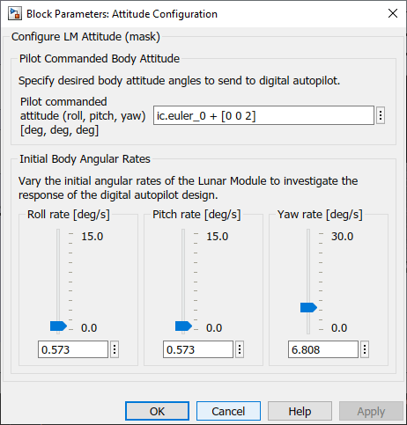Click the Pitch rate [deg/s] label

coord(196,215)
